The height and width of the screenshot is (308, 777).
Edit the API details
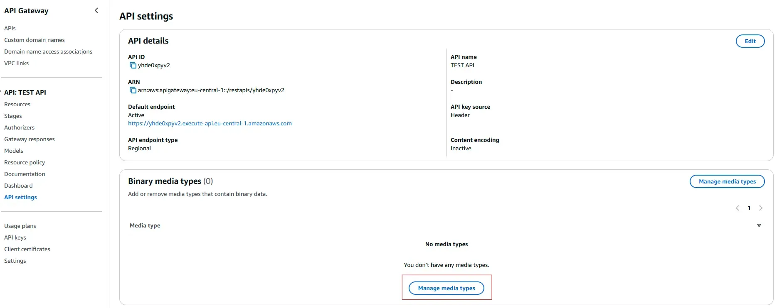[x=750, y=41]
